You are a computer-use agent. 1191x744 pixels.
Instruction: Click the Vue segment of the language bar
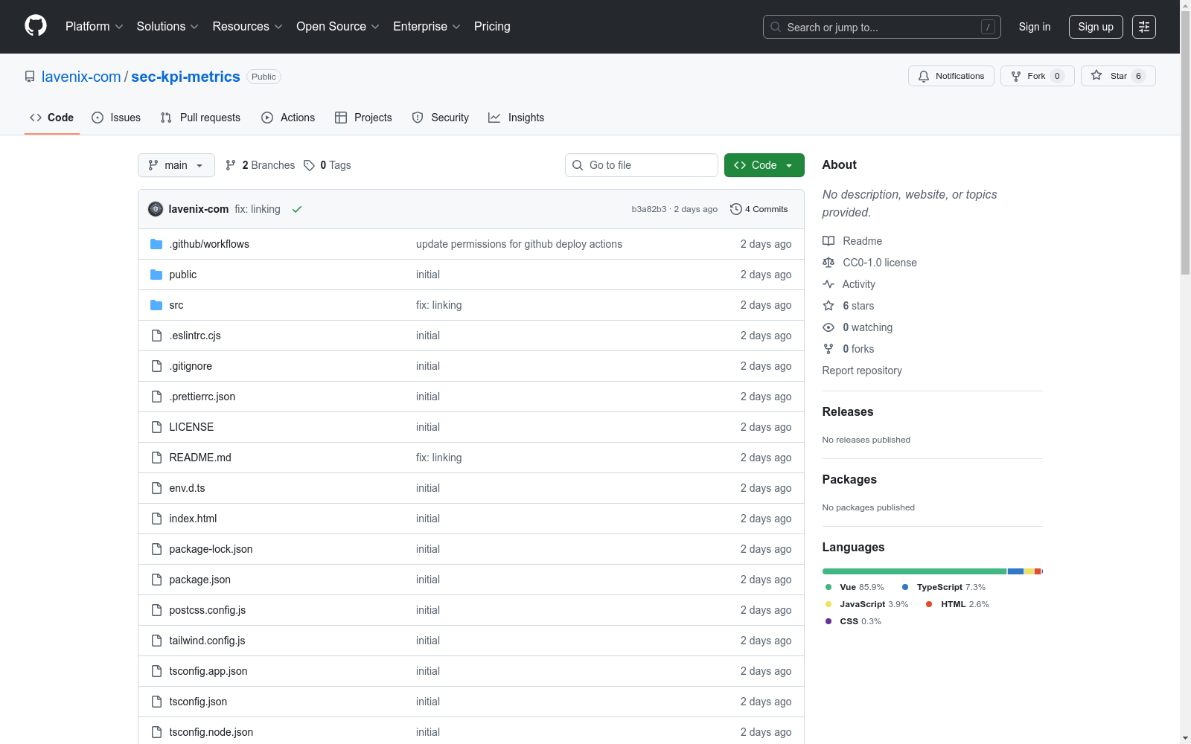[914, 571]
